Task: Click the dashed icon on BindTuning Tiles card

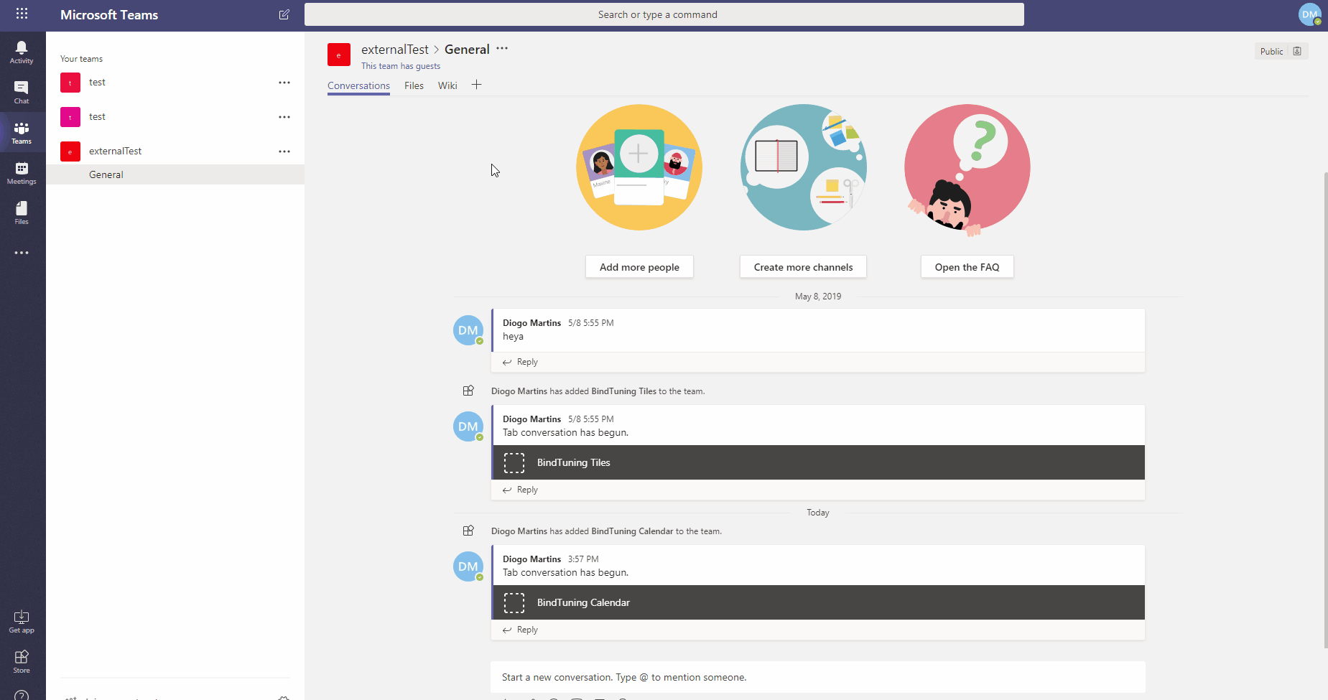Action: point(514,462)
